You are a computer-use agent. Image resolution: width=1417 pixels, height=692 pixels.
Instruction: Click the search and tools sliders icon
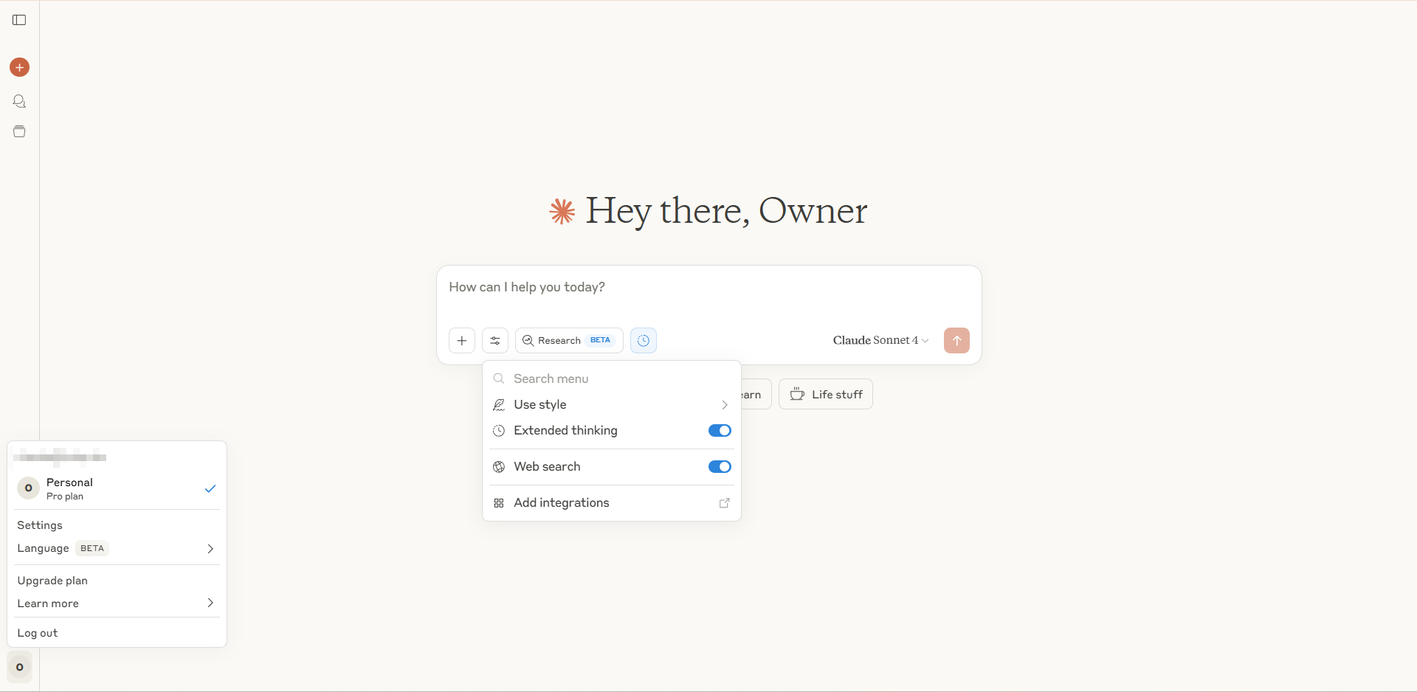(495, 340)
